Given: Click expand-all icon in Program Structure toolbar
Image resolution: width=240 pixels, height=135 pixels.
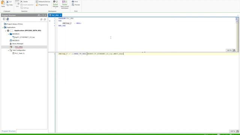Looking at the screenshot, I should 41,19.
